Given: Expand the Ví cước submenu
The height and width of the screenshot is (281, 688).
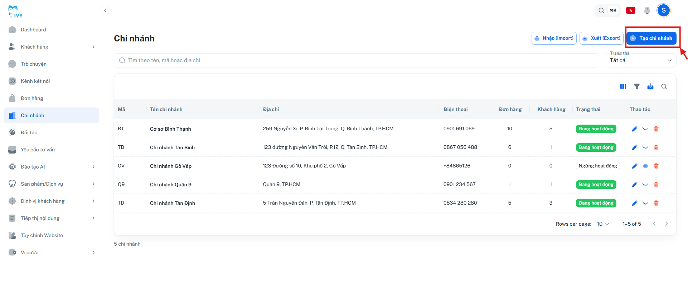Looking at the screenshot, I should click(x=93, y=252).
